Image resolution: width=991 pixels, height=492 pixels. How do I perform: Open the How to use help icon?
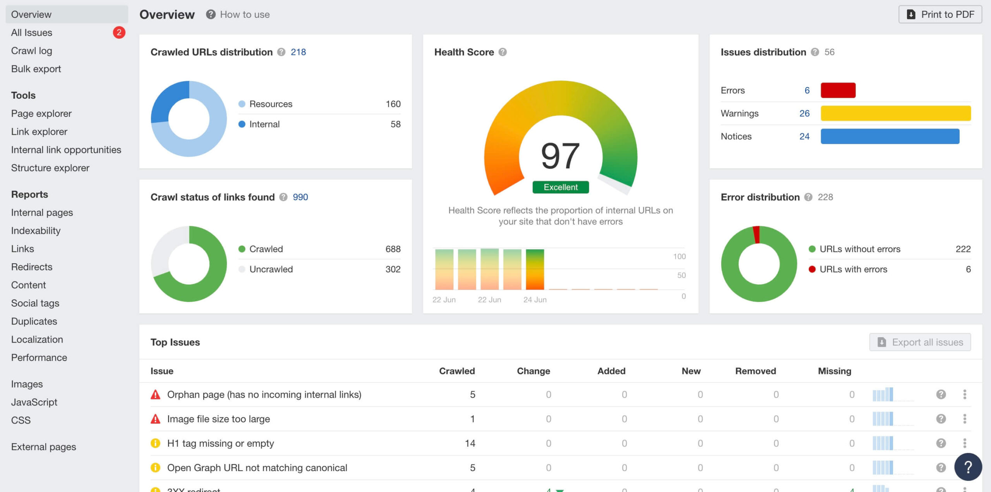(x=211, y=14)
